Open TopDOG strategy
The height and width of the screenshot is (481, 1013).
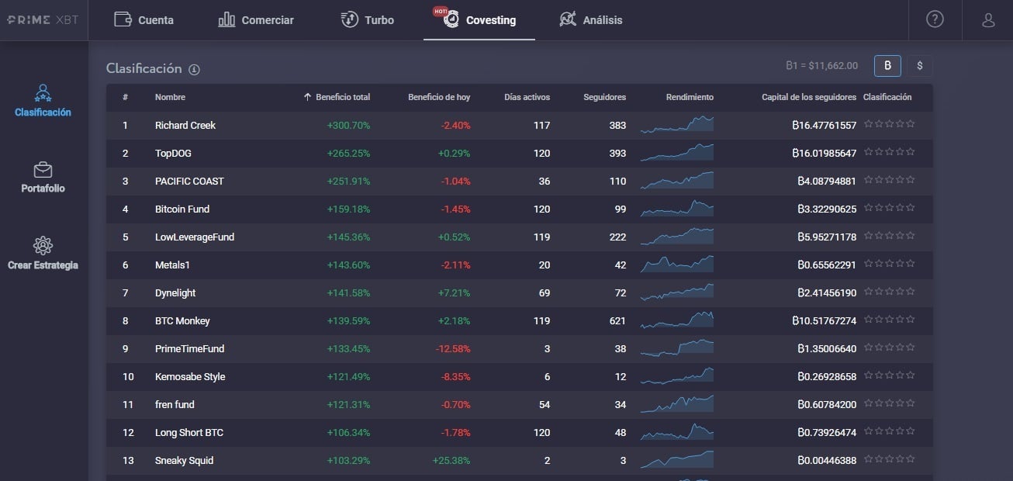(520, 153)
